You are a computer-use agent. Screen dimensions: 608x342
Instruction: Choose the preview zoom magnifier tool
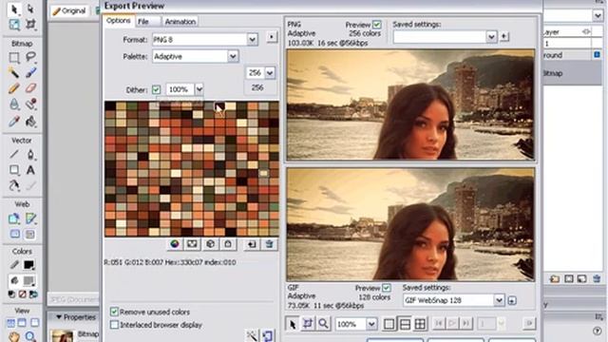tap(323, 323)
